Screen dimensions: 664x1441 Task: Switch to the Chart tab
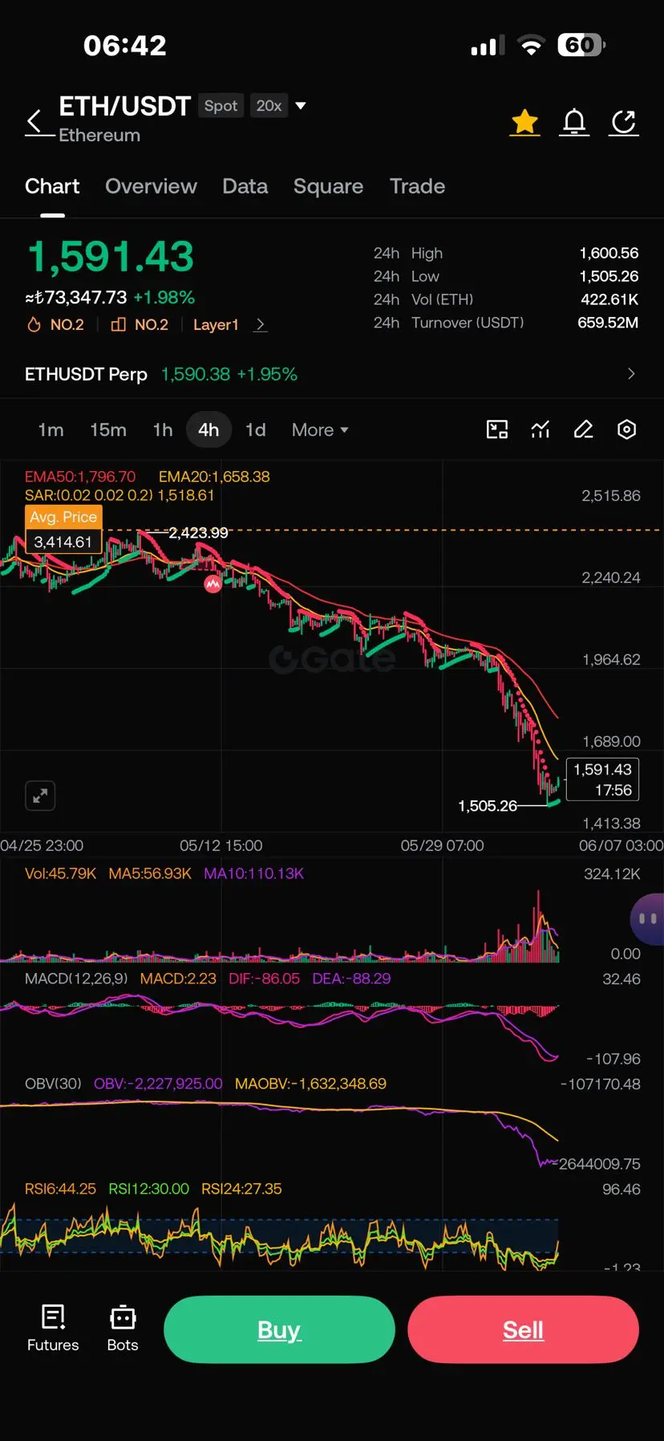[x=52, y=186]
